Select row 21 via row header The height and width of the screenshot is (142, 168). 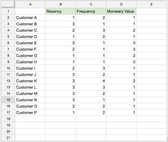8,138
